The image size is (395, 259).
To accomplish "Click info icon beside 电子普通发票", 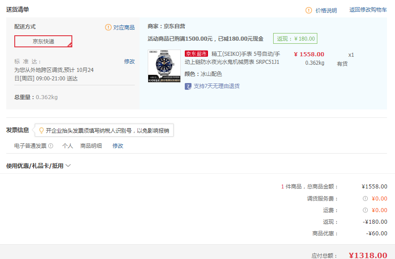I will pyautogui.click(x=50, y=146).
